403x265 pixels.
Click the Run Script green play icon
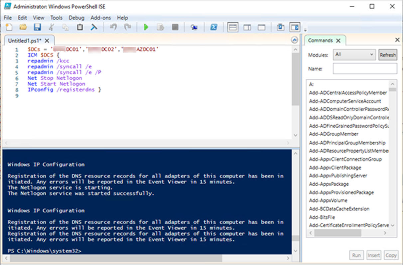(x=146, y=28)
